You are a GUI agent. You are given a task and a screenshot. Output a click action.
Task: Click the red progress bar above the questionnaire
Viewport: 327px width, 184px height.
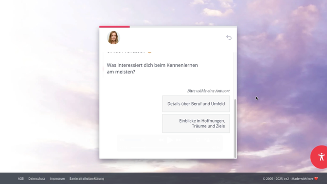click(x=114, y=26)
